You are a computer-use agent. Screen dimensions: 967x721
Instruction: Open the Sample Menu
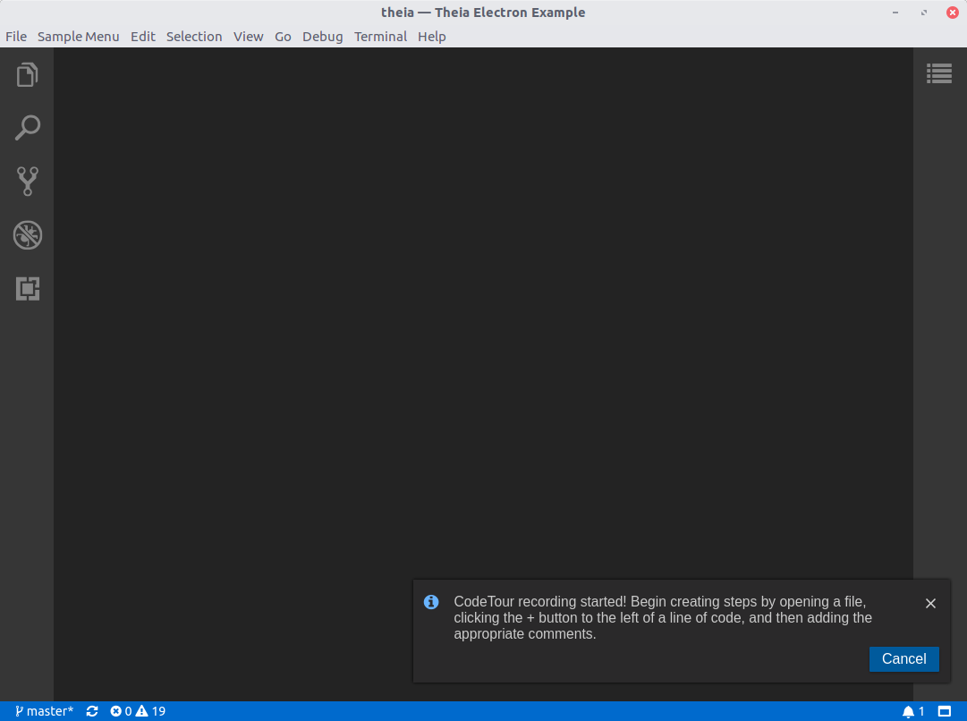pyautogui.click(x=80, y=37)
